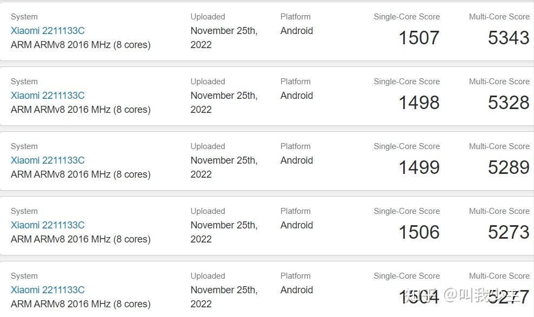Click the upload date in the last row
Image resolution: width=534 pixels, height=317 pixels.
click(224, 297)
